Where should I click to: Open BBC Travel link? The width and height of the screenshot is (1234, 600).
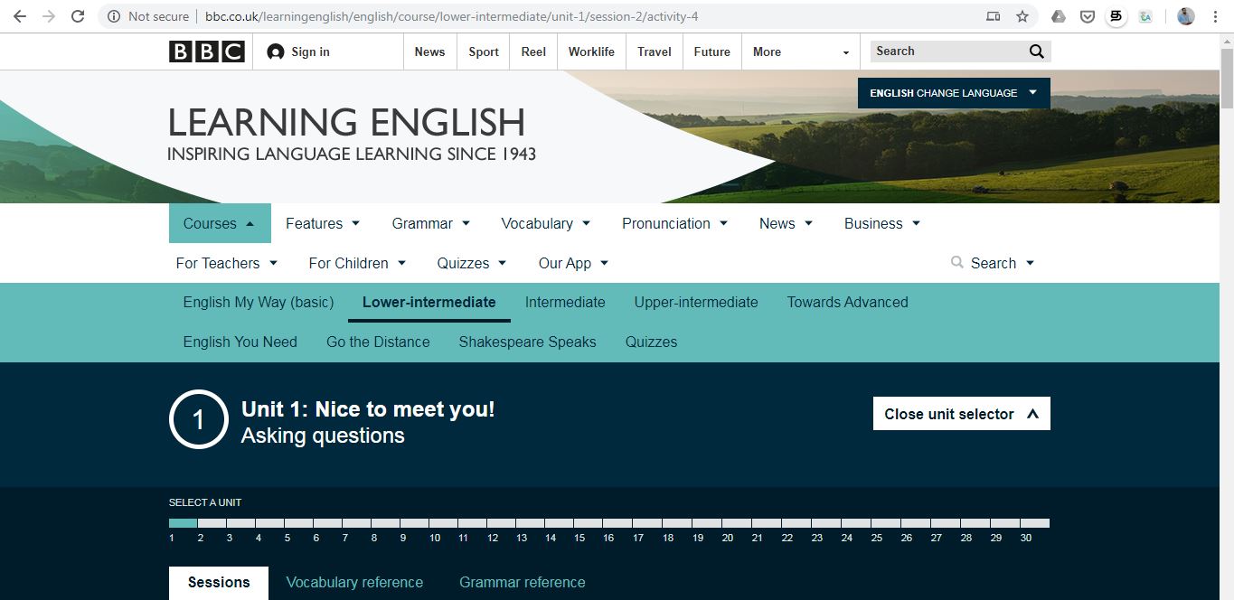(x=655, y=52)
